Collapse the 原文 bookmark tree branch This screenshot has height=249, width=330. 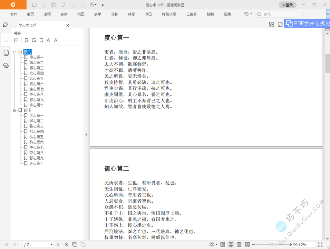coord(15,51)
